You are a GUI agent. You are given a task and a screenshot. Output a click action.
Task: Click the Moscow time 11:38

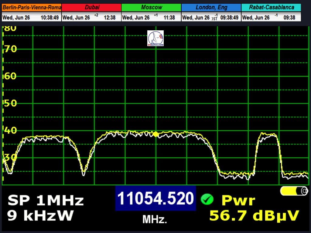click(x=169, y=18)
